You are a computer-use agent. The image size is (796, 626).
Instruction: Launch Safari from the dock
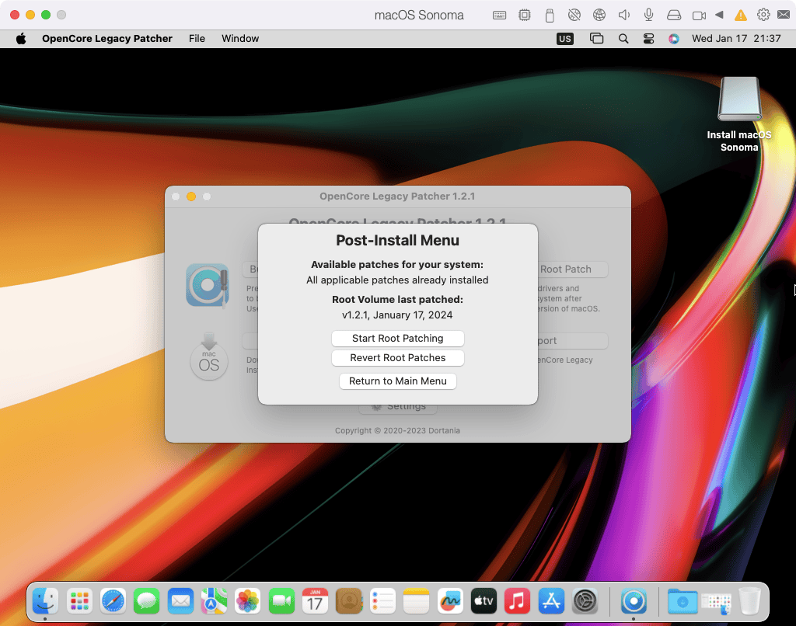tap(113, 600)
